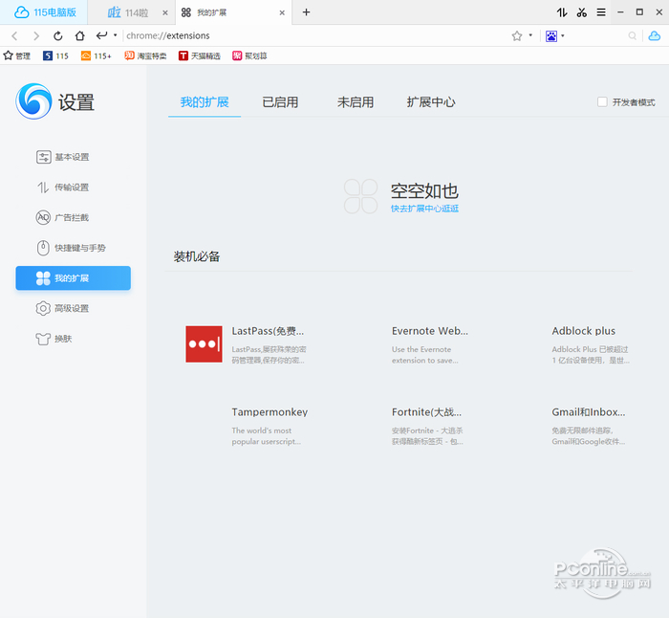Image resolution: width=669 pixels, height=618 pixels.
Task: Expand the bookmark star dropdown arrow
Action: click(x=530, y=35)
